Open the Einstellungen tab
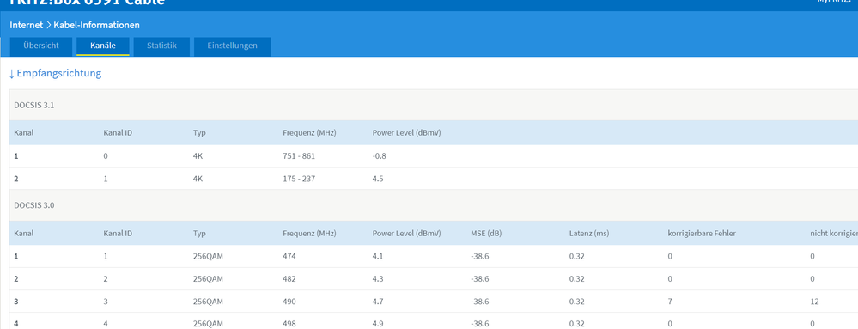This screenshot has height=329, width=858. [x=232, y=46]
